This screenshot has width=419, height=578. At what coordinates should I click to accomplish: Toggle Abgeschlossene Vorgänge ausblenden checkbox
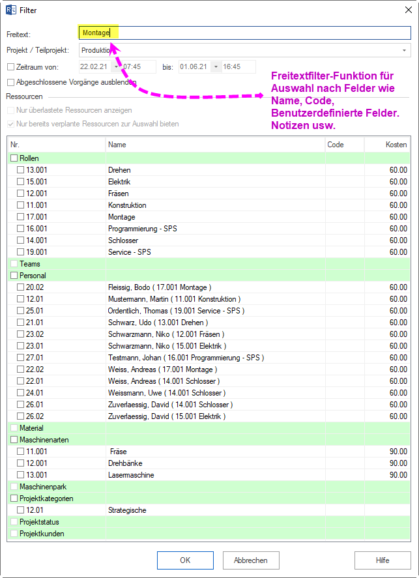[x=10, y=82]
